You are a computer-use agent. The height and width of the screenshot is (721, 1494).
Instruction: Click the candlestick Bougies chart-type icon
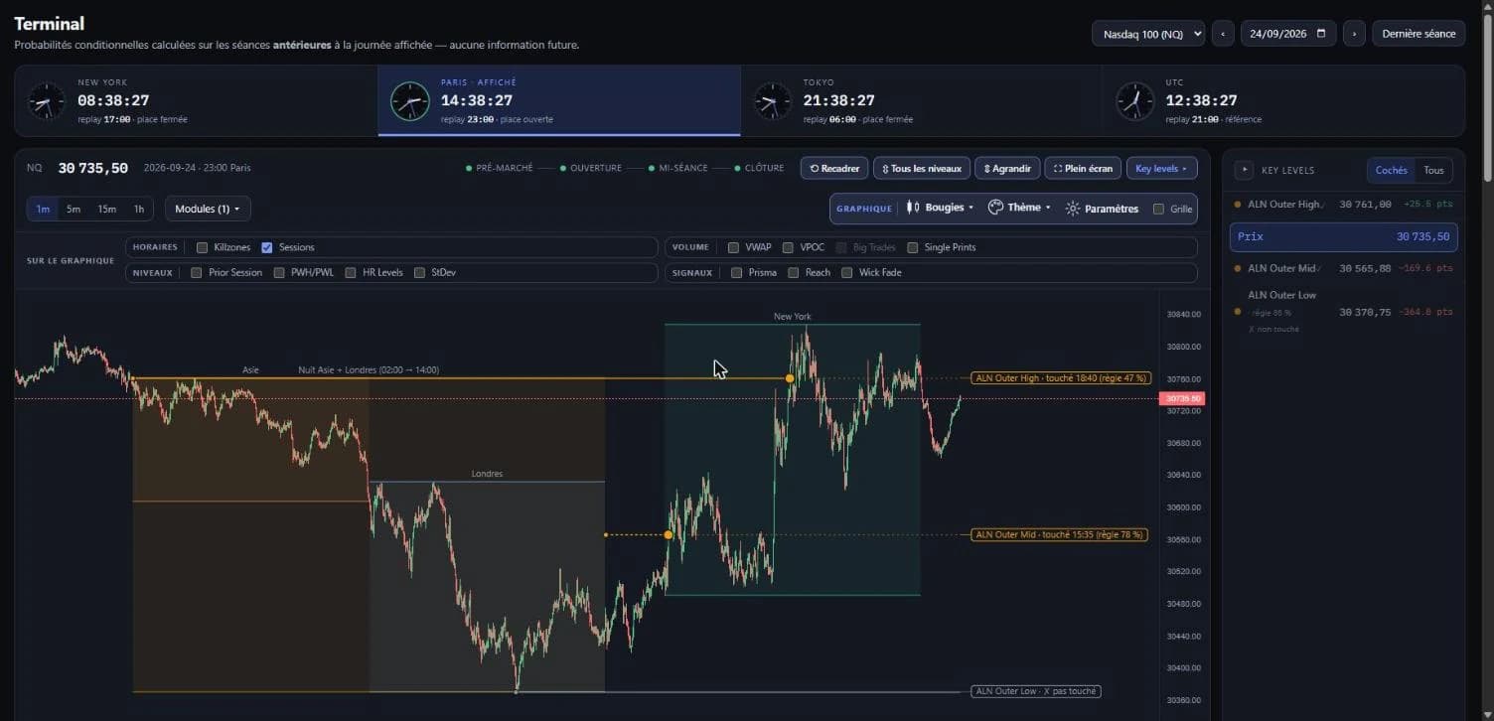pyautogui.click(x=913, y=208)
